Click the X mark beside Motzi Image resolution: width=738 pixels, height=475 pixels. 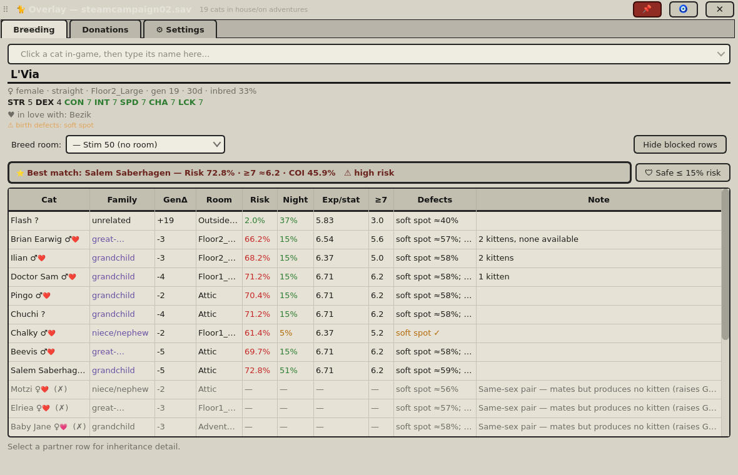click(x=61, y=389)
